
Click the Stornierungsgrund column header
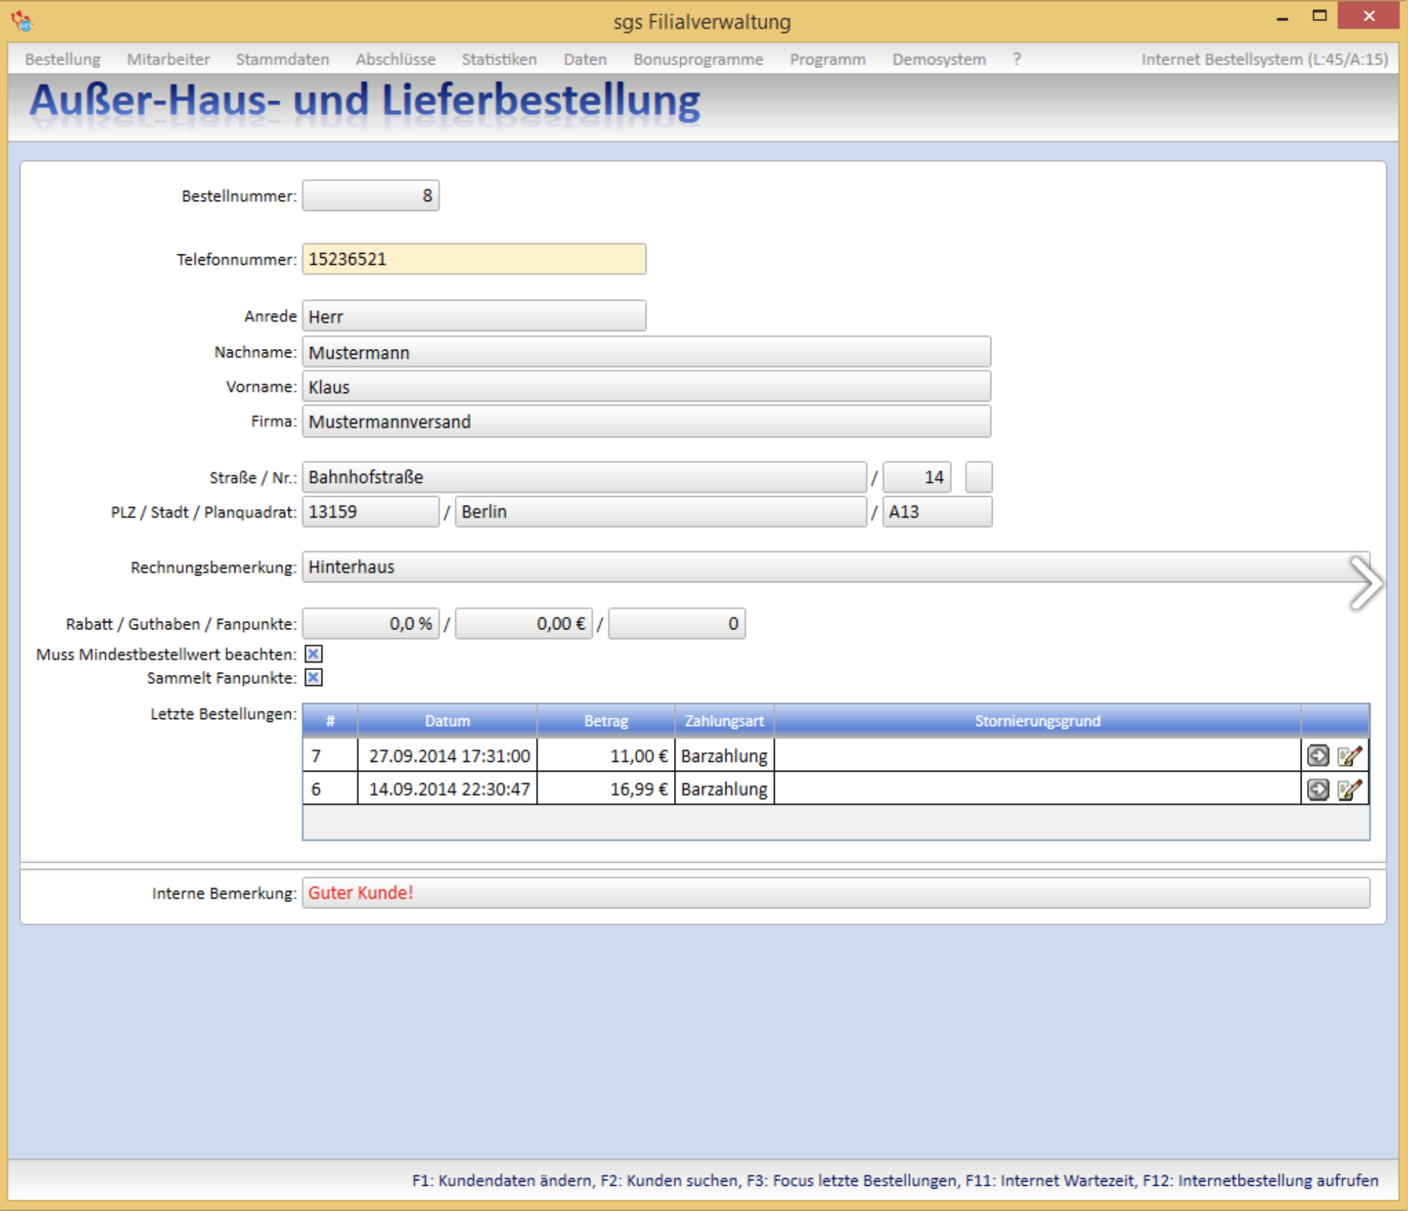pos(1037,720)
